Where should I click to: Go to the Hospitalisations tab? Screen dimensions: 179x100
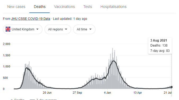pyautogui.click(x=113, y=7)
